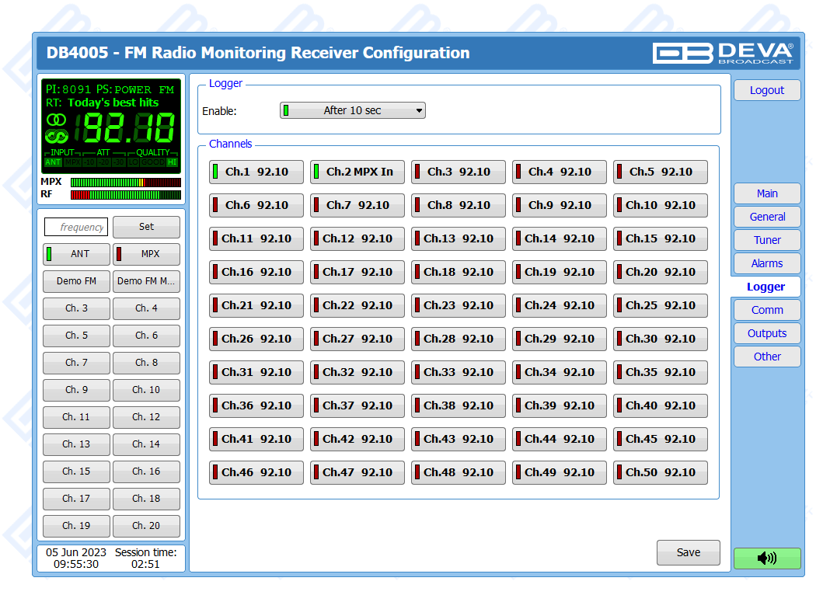Toggle Ch.1 92.10 logger channel
837x609 pixels.
point(256,172)
